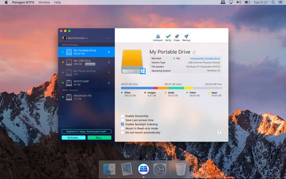Open the Paragon NTFS menu
The width and height of the screenshot is (286, 179).
point(23,2)
